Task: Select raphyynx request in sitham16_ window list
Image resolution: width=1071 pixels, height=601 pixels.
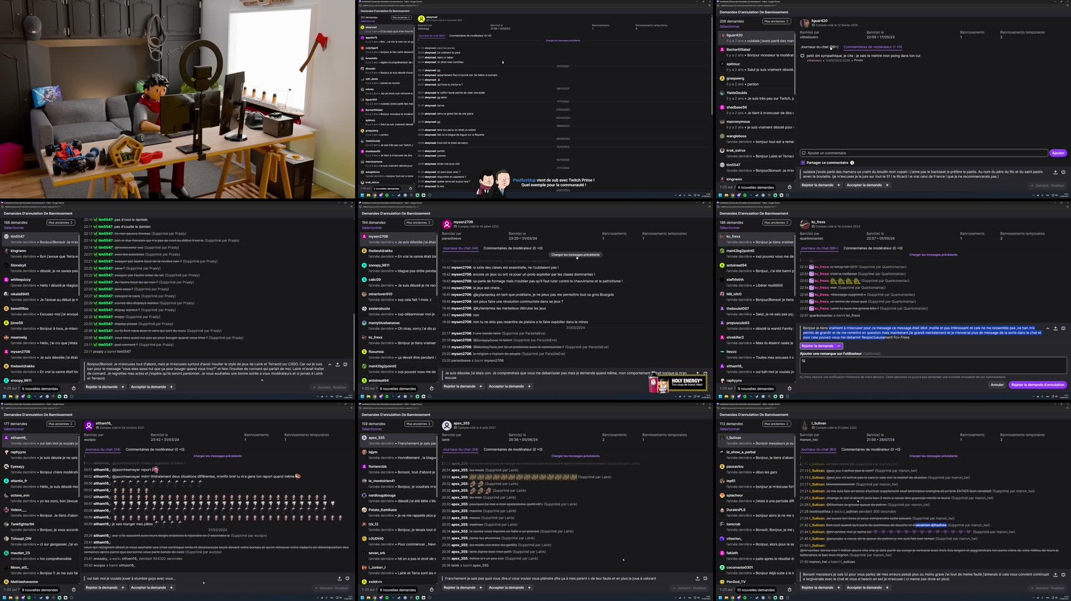Action: tap(40, 455)
